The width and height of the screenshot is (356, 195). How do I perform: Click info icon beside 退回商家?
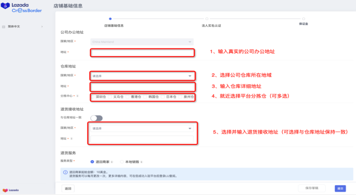click(x=112, y=162)
